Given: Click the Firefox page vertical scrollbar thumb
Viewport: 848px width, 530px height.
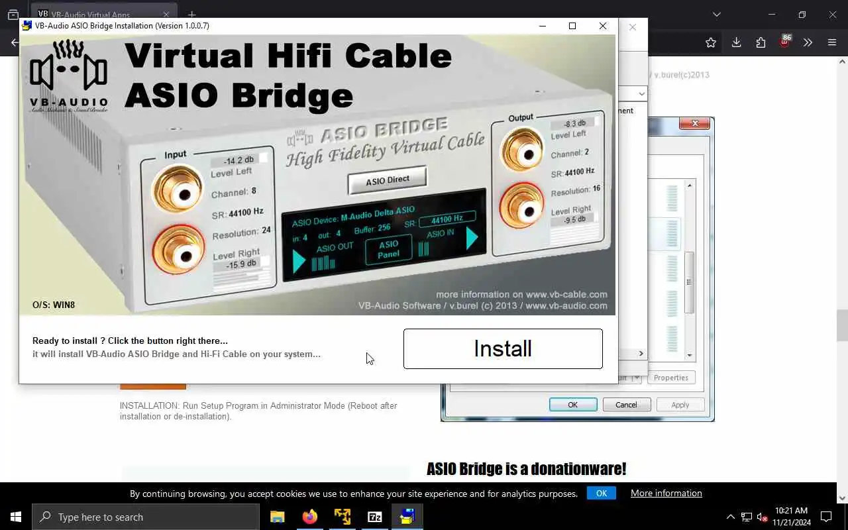Looking at the screenshot, I should 842,325.
